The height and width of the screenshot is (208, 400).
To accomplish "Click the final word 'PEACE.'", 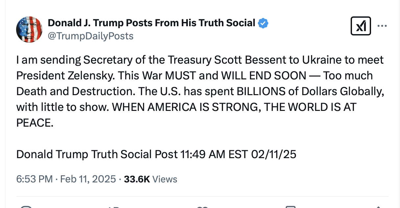I will 35,123.
